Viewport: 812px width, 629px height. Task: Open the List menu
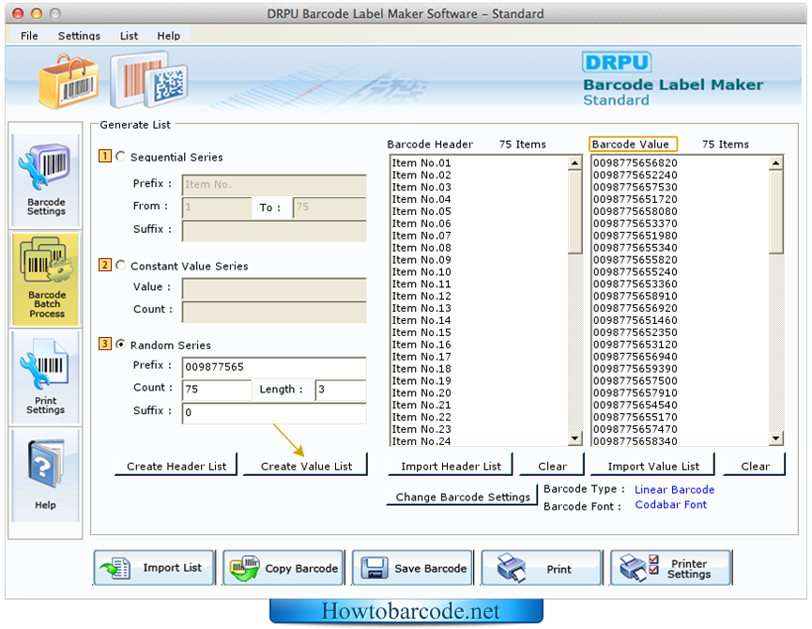[129, 36]
